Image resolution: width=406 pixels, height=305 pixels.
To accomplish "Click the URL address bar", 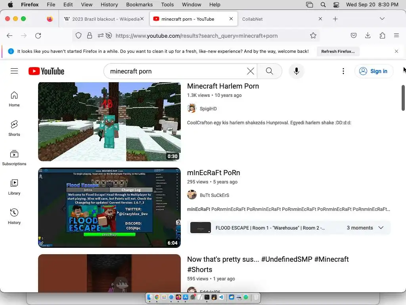I will (196, 36).
